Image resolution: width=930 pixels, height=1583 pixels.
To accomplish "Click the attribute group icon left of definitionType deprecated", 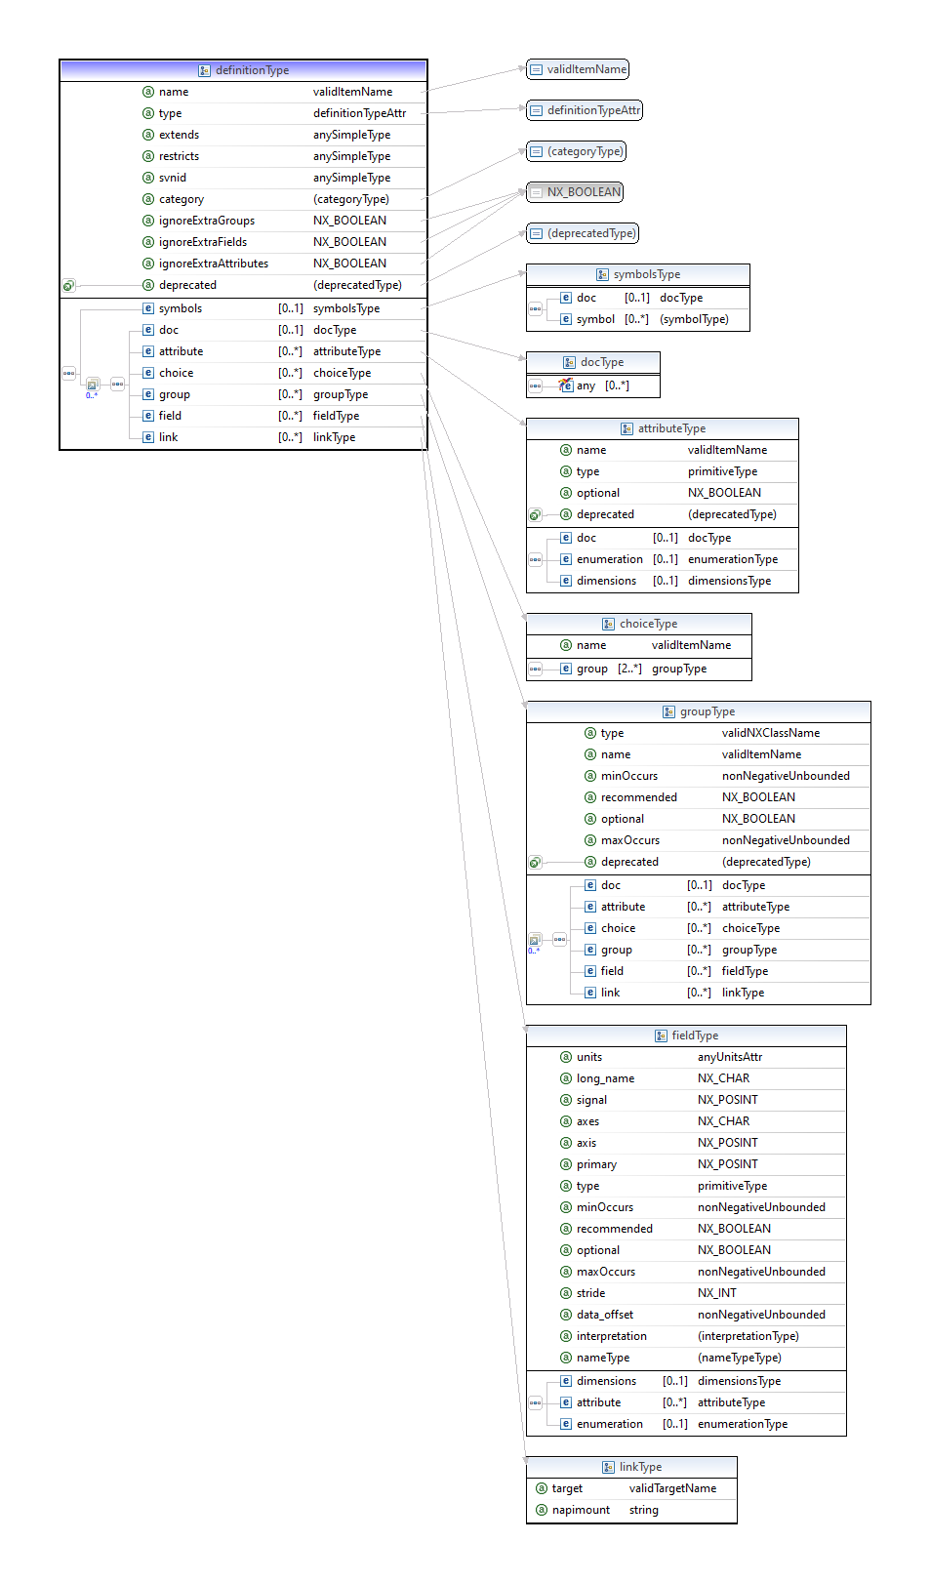I will tap(68, 286).
